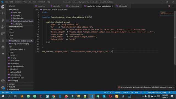The width and height of the screenshot is (176, 99).
Task: Launch Sublime Text from the taskbar
Action: coord(22,96)
